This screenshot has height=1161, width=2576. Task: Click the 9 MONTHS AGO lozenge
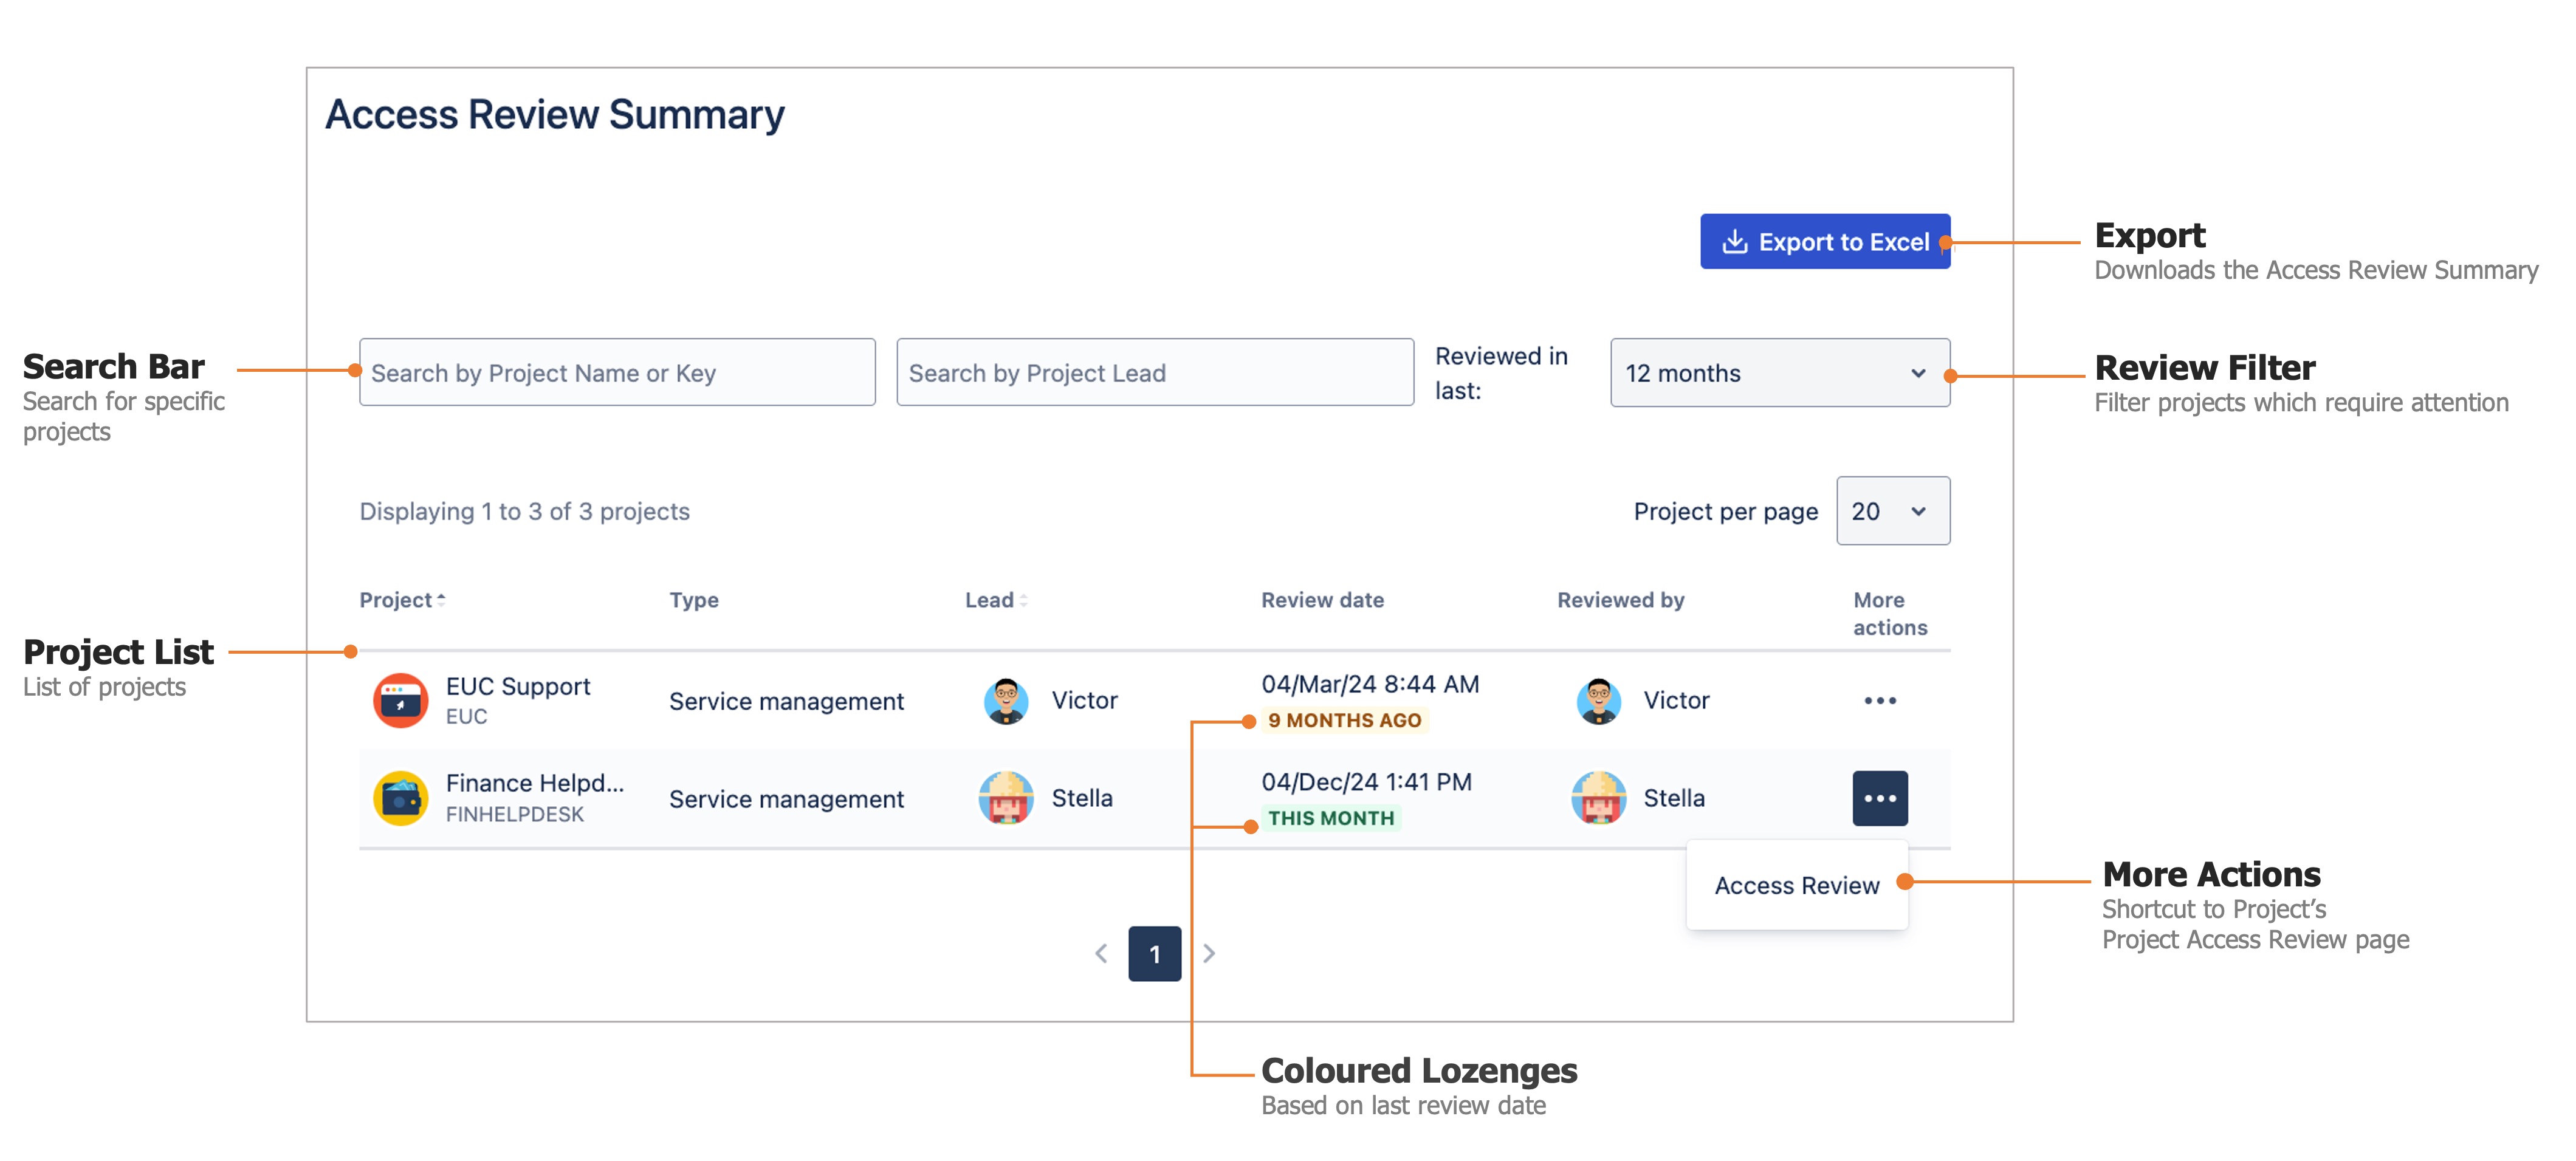click(1344, 719)
